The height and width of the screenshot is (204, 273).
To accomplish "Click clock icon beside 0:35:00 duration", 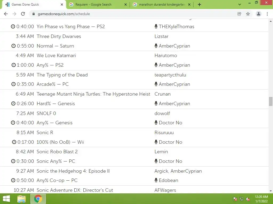I will pos(13,84).
